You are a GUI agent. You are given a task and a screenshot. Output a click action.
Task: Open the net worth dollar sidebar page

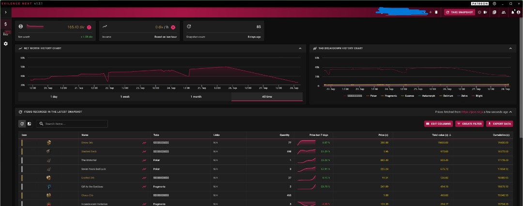5,24
